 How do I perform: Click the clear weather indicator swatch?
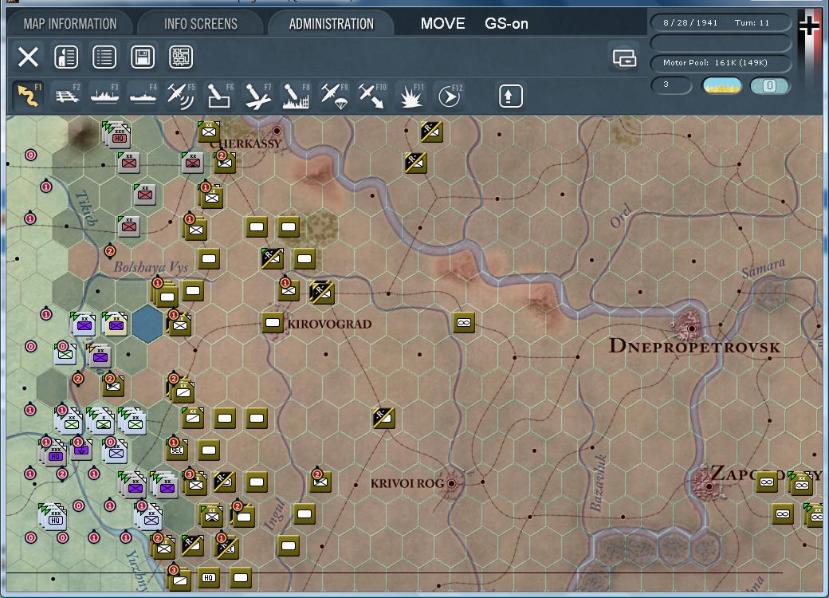722,85
